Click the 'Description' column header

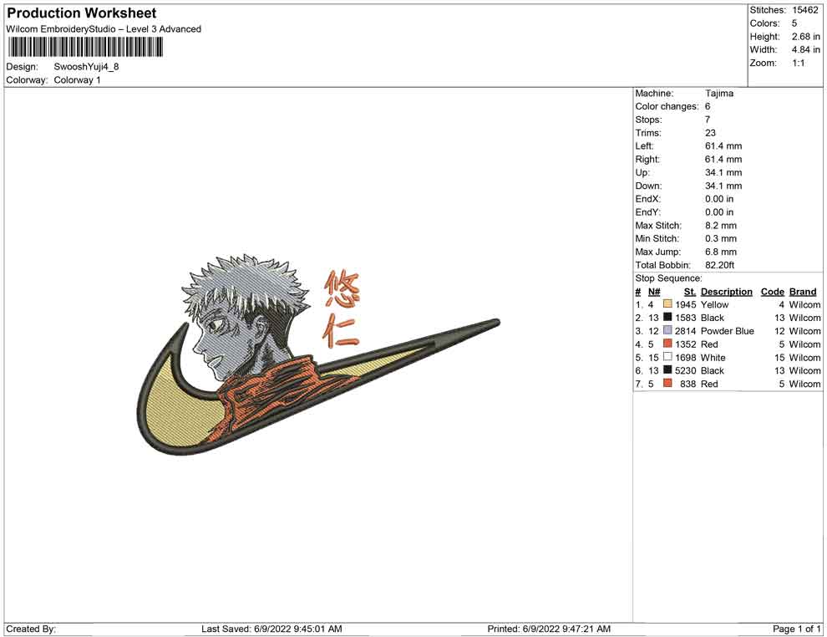(726, 291)
